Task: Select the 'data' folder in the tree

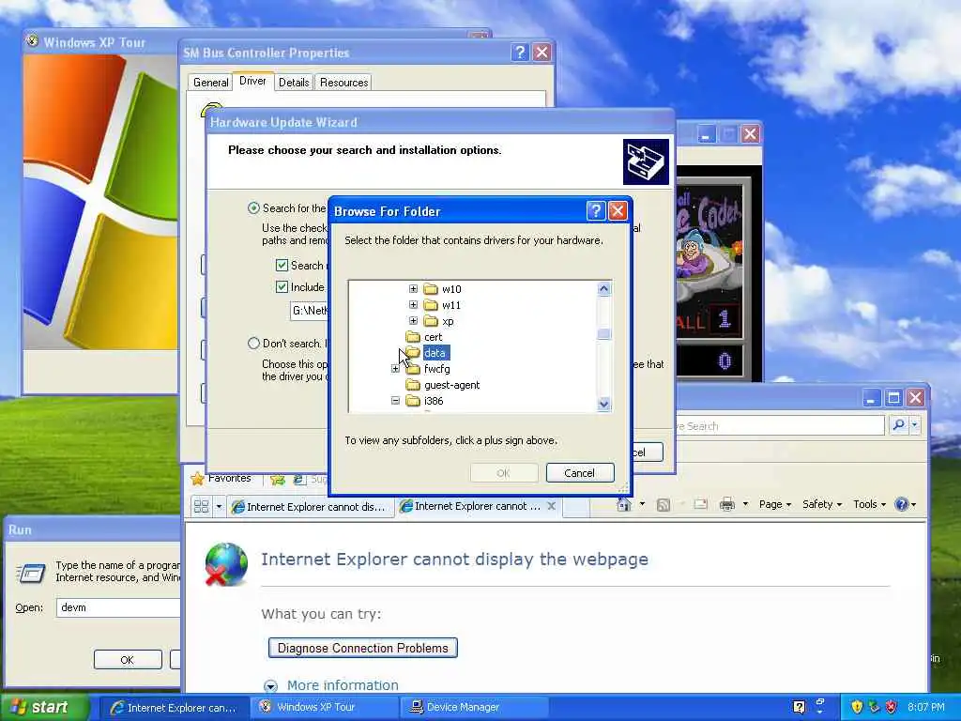Action: [435, 353]
